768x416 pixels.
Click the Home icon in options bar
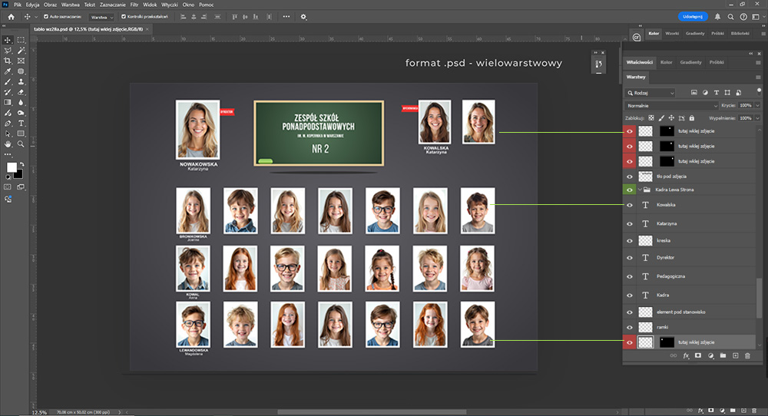[12, 17]
